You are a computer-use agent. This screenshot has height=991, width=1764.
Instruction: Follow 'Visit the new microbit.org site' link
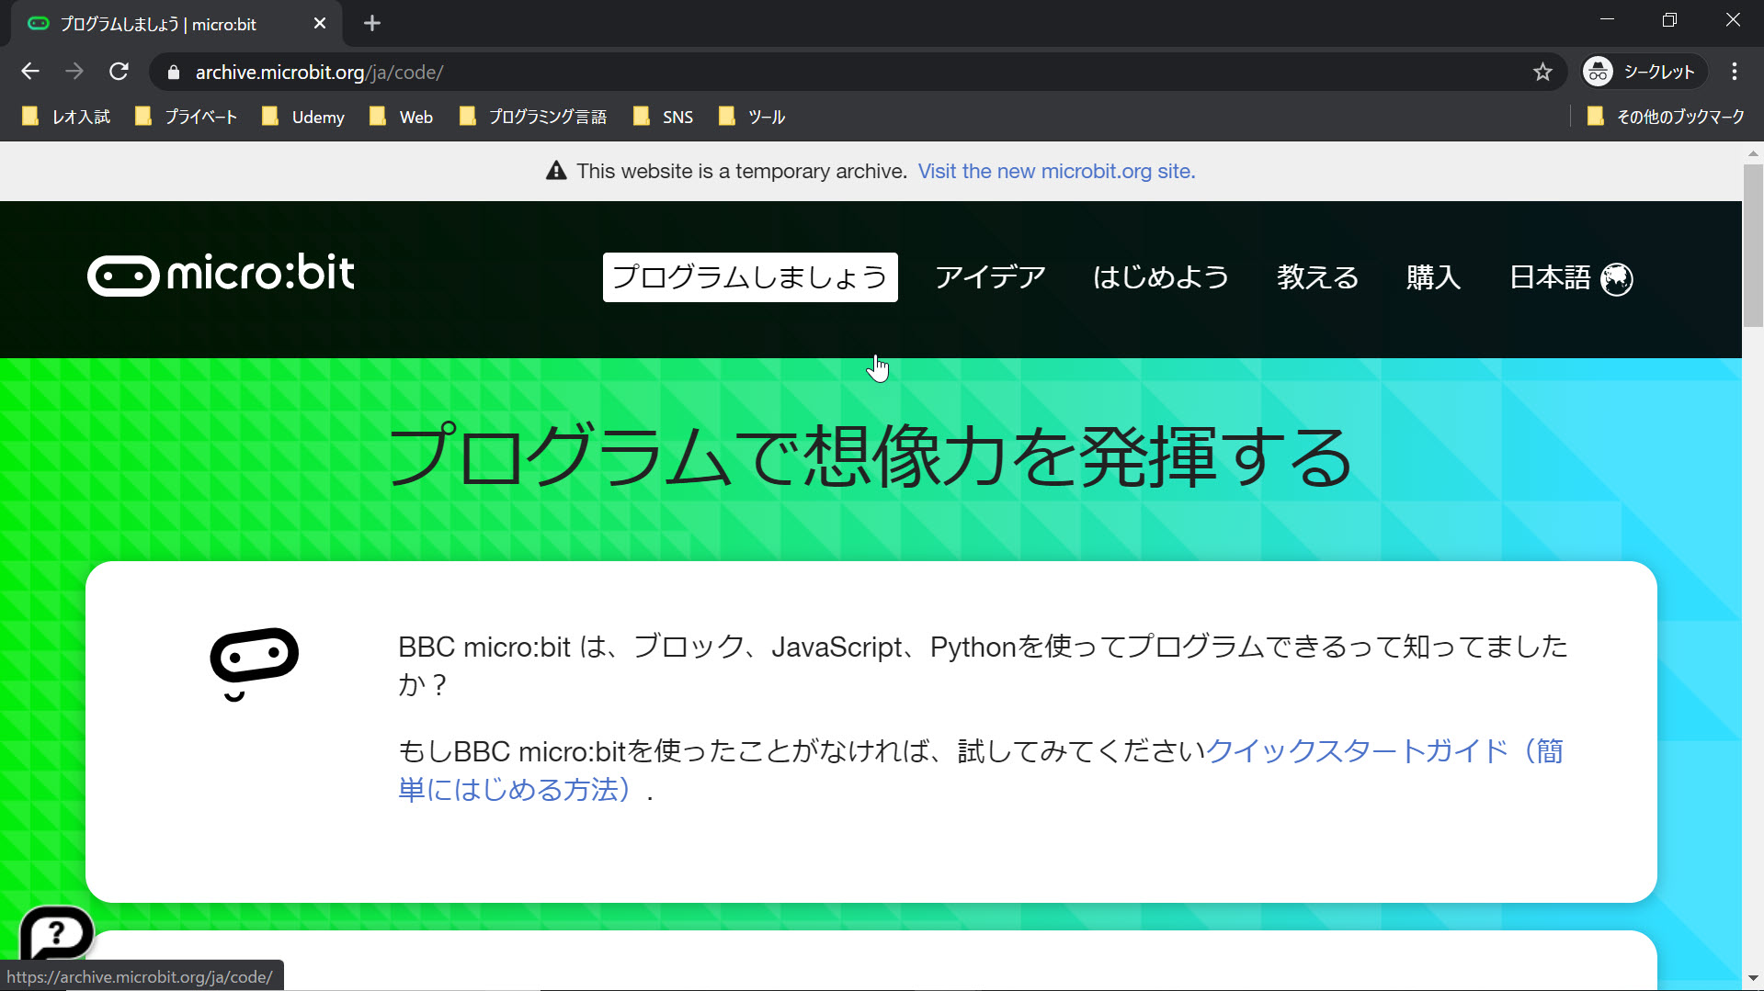tap(1056, 171)
